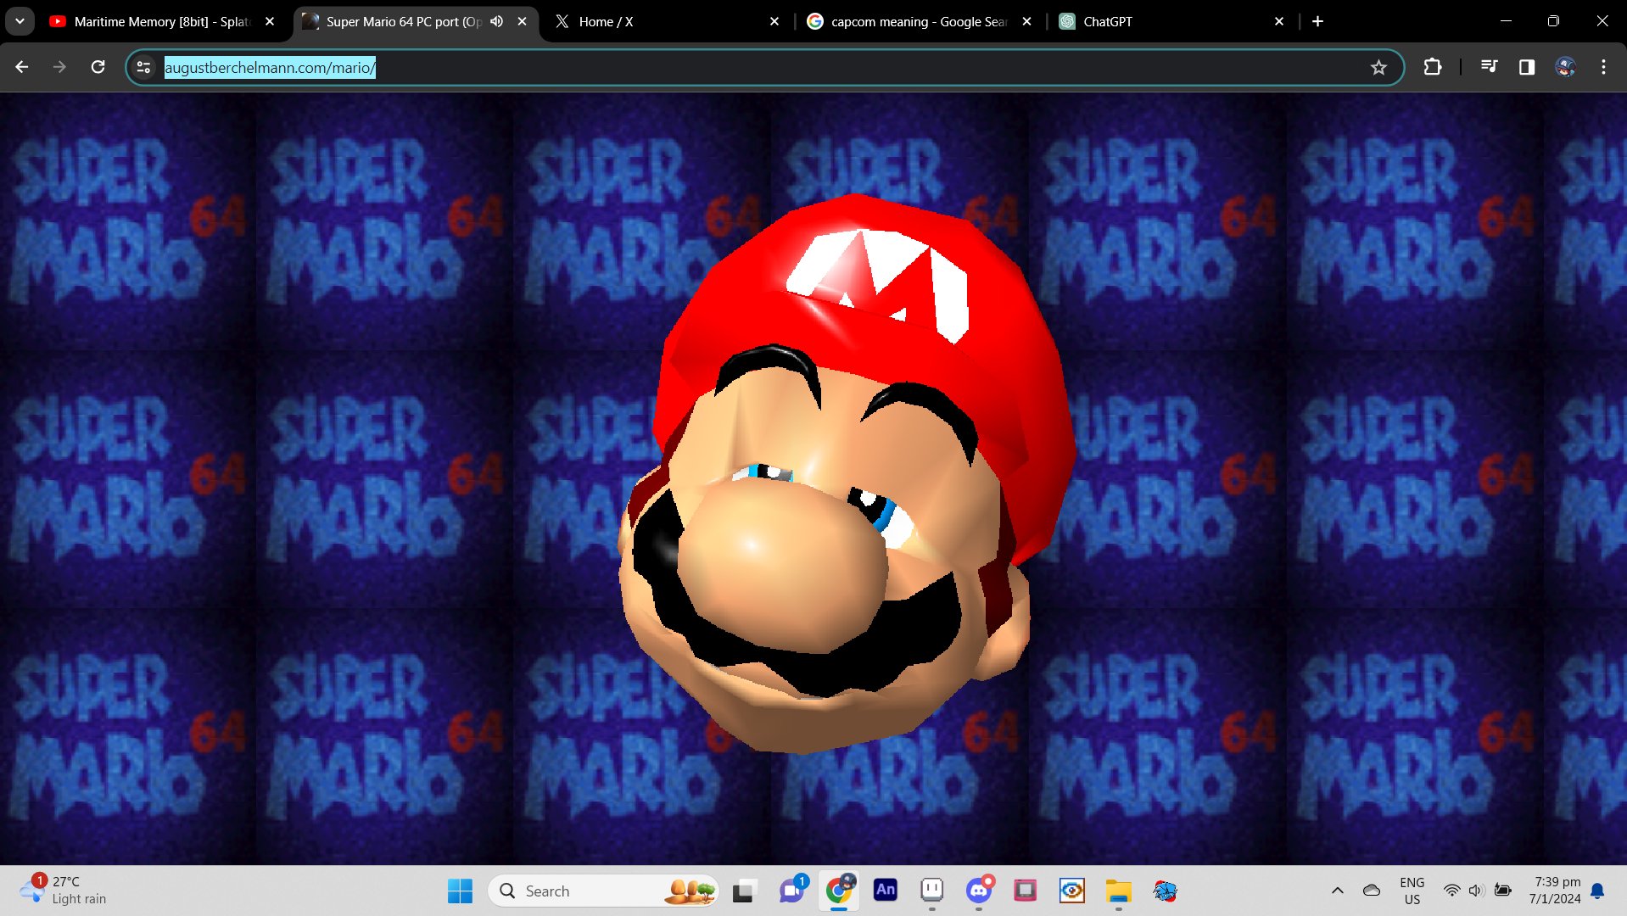
Task: Select the Super Mario 64 PC port tab
Action: 403,21
